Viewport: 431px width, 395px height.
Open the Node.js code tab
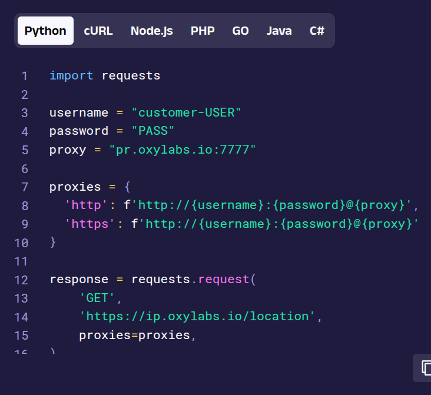[152, 31]
